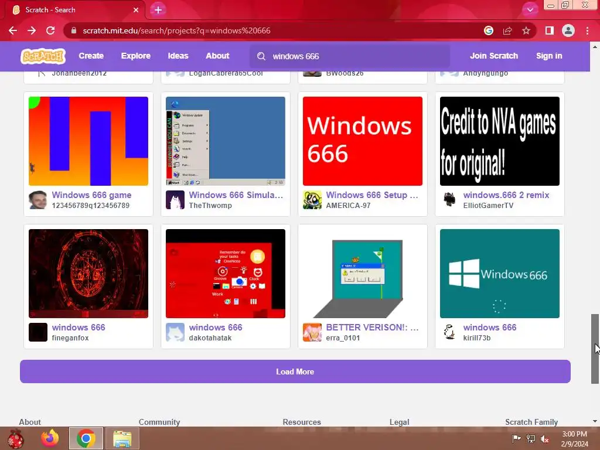The image size is (600, 450).
Task: Click the site lock icon
Action: [x=74, y=30]
